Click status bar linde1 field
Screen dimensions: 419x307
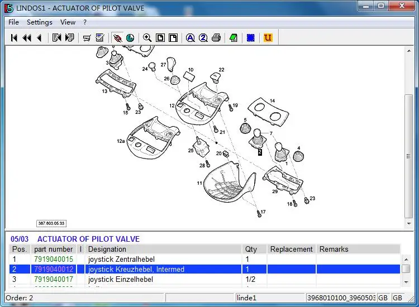tap(270, 298)
